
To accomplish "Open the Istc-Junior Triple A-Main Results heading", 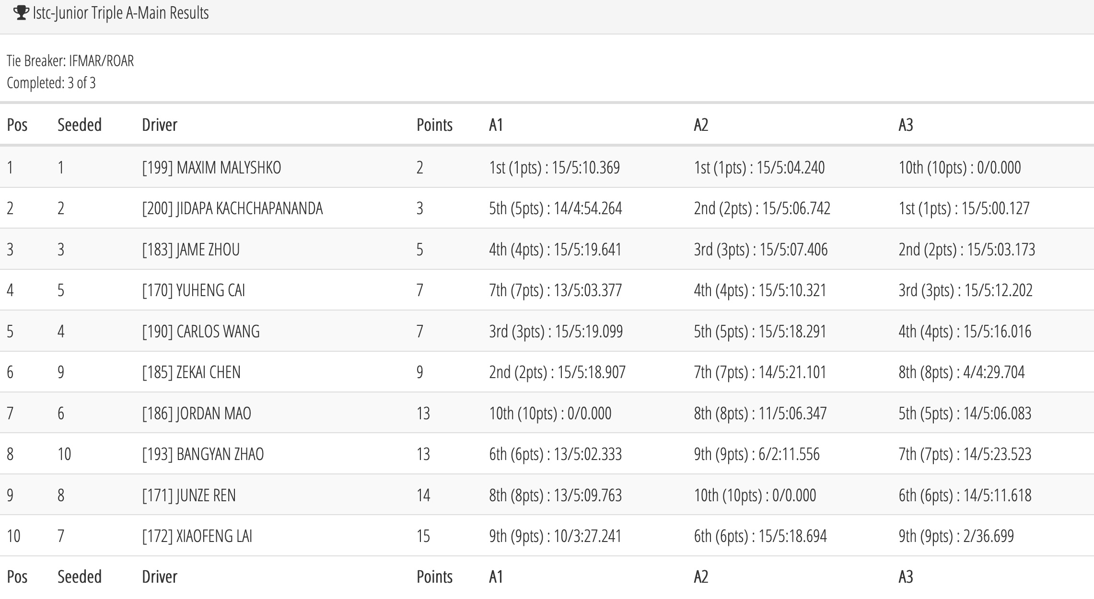I will pos(121,13).
